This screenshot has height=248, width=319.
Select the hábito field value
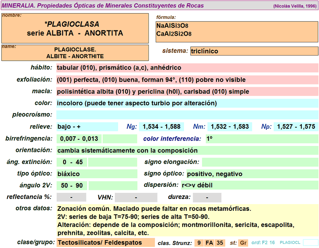pos(187,68)
